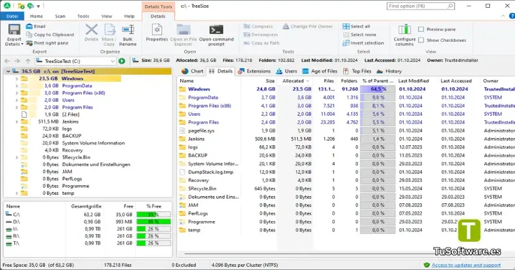
Task: Expand the temp folder in tree
Action: tap(17, 194)
